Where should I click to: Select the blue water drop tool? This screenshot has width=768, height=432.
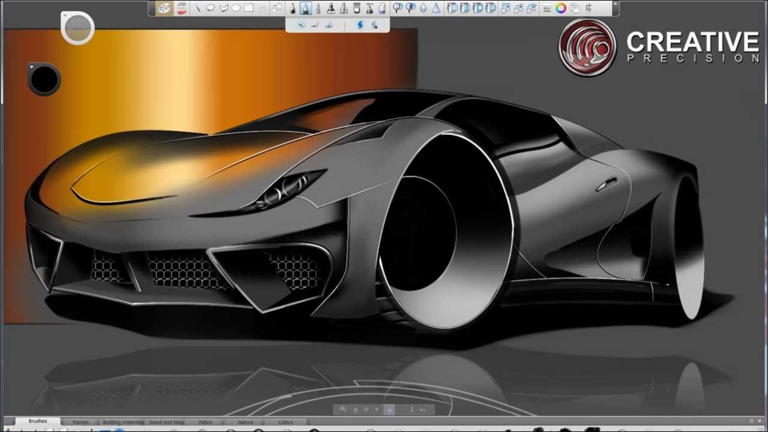click(x=424, y=8)
